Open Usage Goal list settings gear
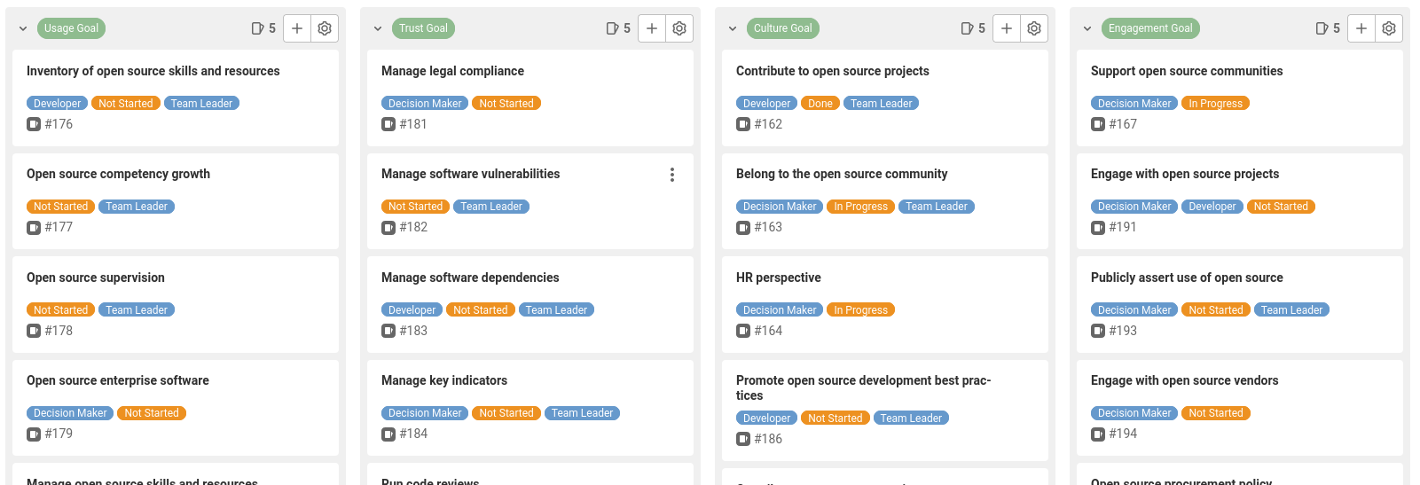 tap(325, 28)
